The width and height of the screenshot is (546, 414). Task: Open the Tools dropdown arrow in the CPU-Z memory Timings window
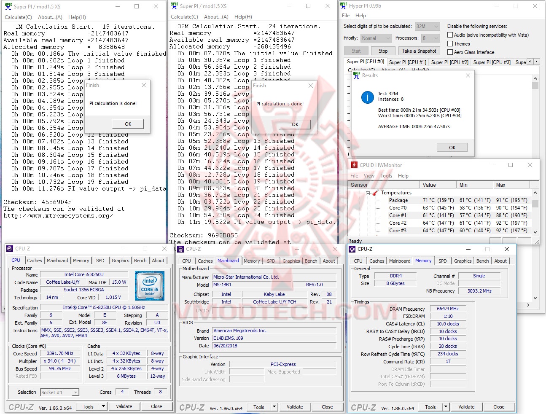[x=446, y=407]
